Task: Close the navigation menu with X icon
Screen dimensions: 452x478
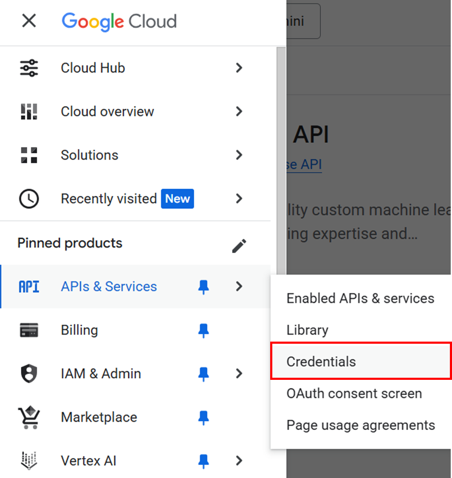Action: pyautogui.click(x=29, y=21)
